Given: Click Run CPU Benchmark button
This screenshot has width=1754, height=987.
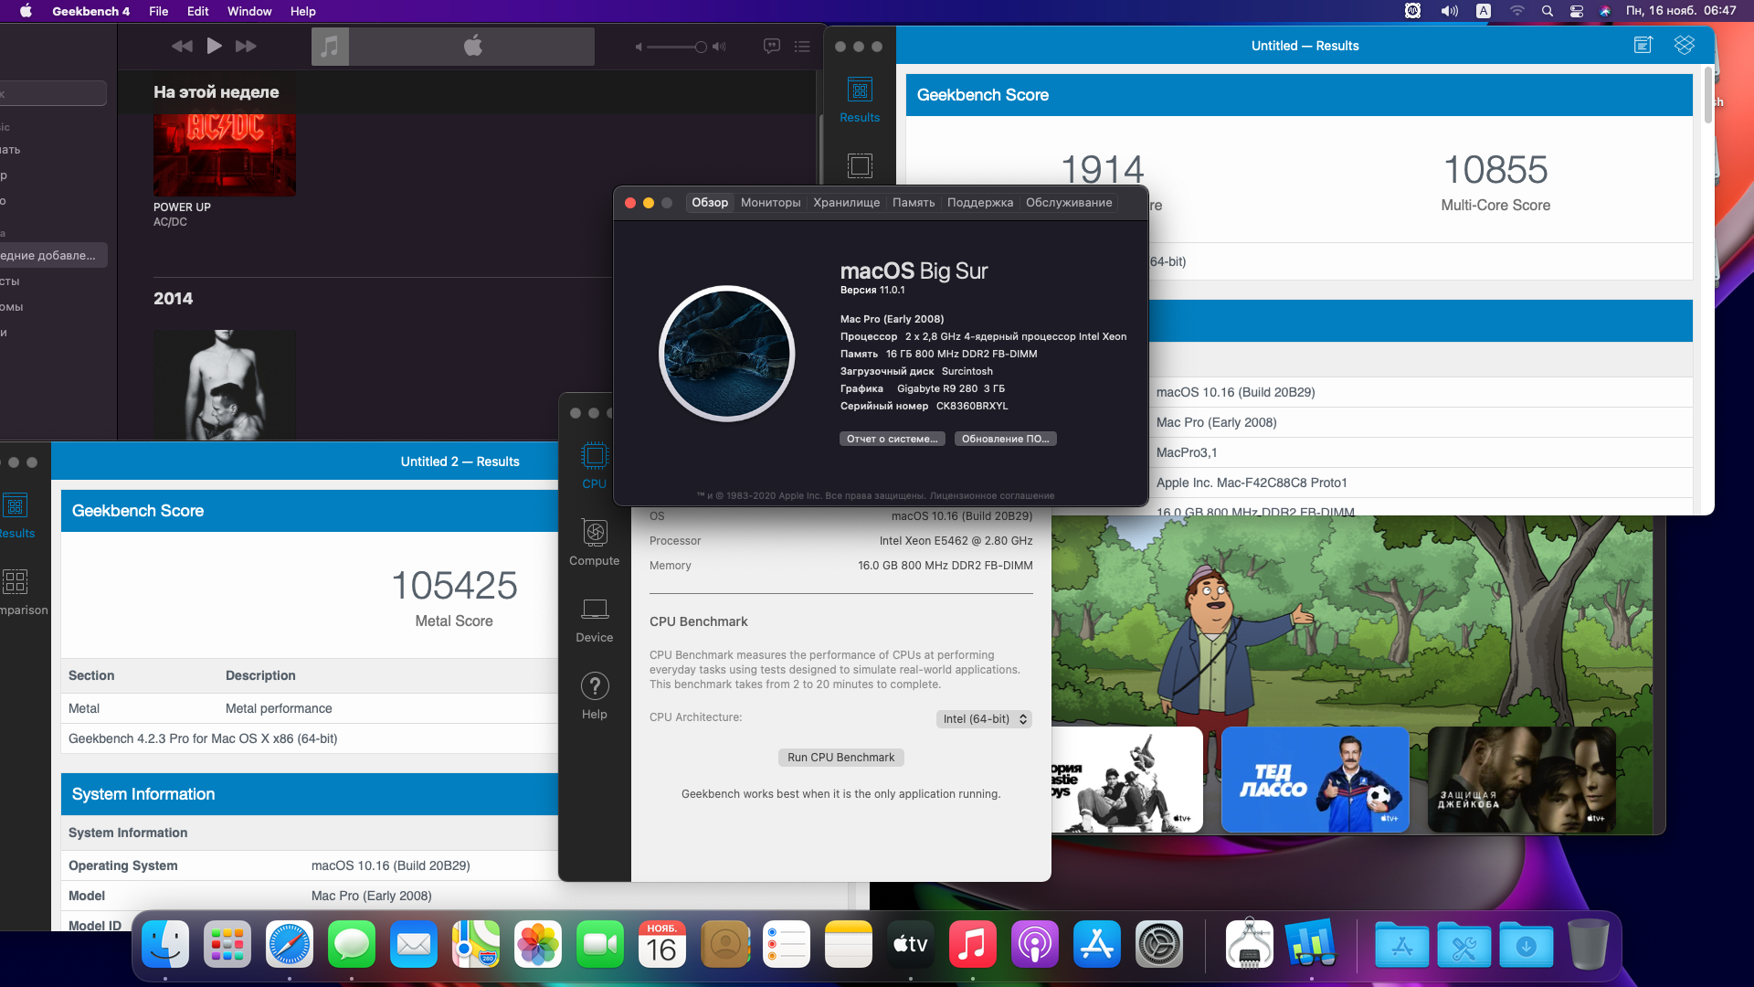Looking at the screenshot, I should [840, 758].
